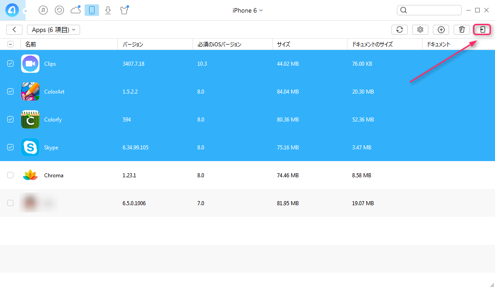
Task: Open the iTunes library music icon
Action: (x=43, y=10)
